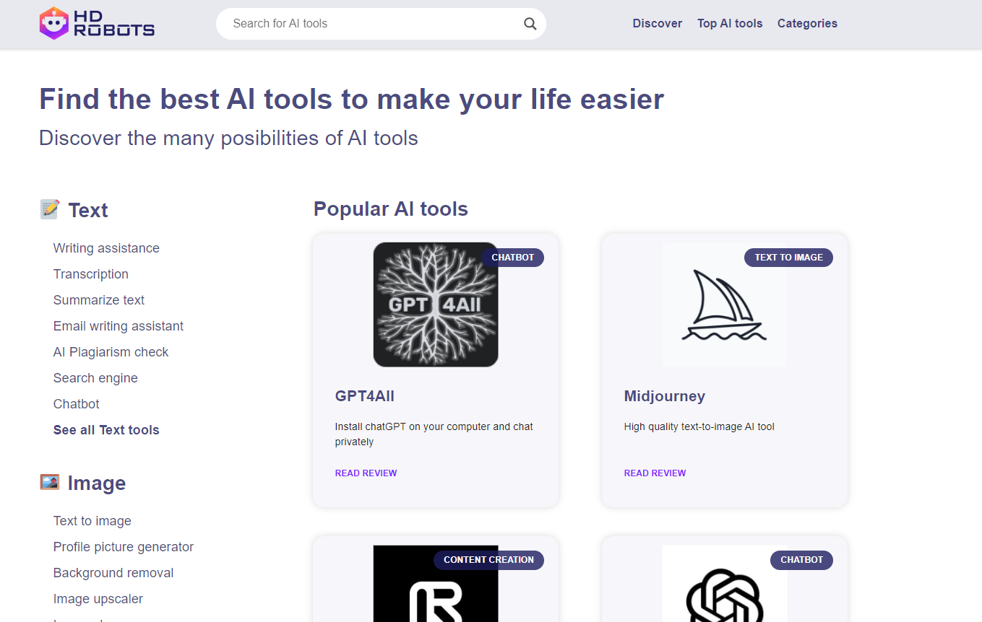Viewport: 982px width, 622px height.
Task: Open Writing assistance category
Action: coord(106,248)
